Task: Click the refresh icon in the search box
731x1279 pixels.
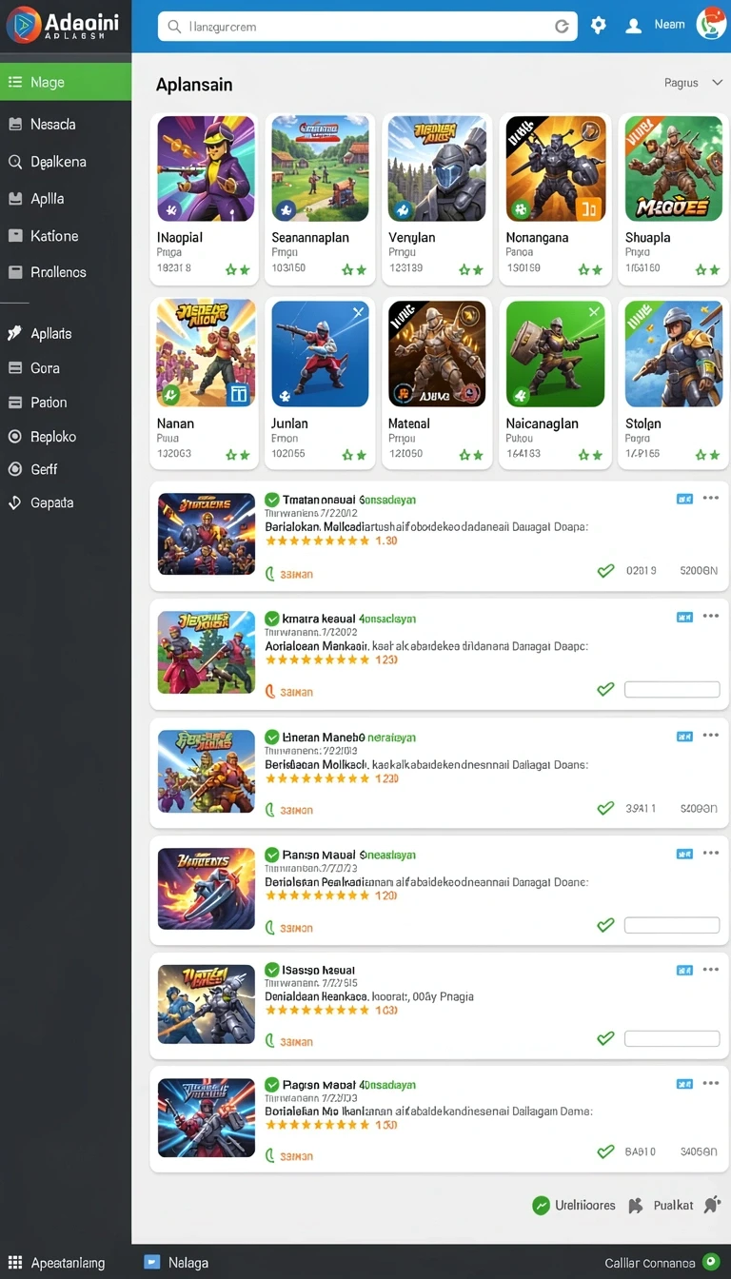Action: (562, 27)
